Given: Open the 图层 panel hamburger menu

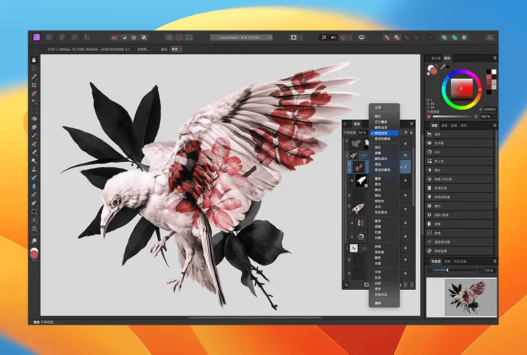Looking at the screenshot, I should [x=411, y=124].
